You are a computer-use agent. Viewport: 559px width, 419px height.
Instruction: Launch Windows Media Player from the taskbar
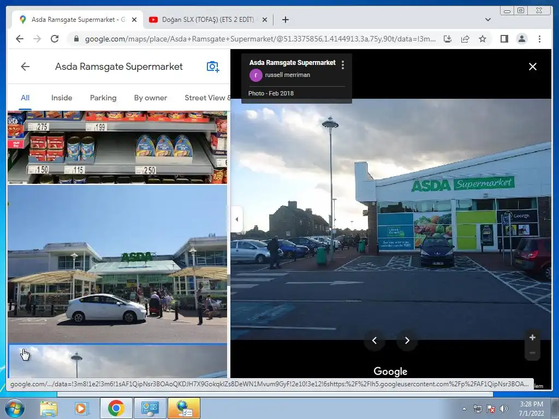coord(82,408)
